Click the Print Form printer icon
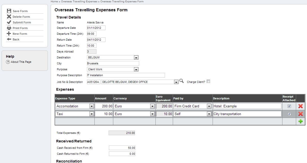 click(x=9, y=28)
